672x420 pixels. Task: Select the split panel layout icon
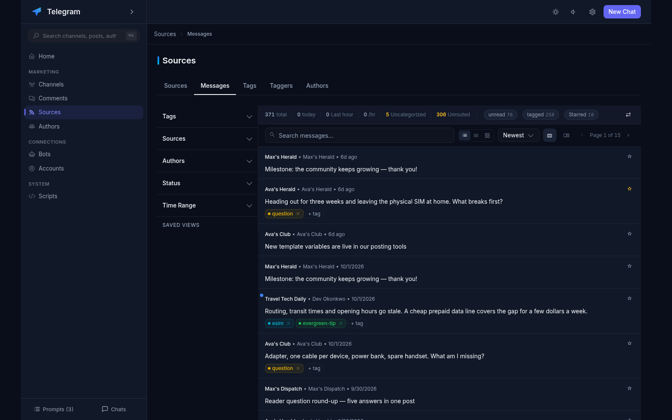click(x=550, y=135)
